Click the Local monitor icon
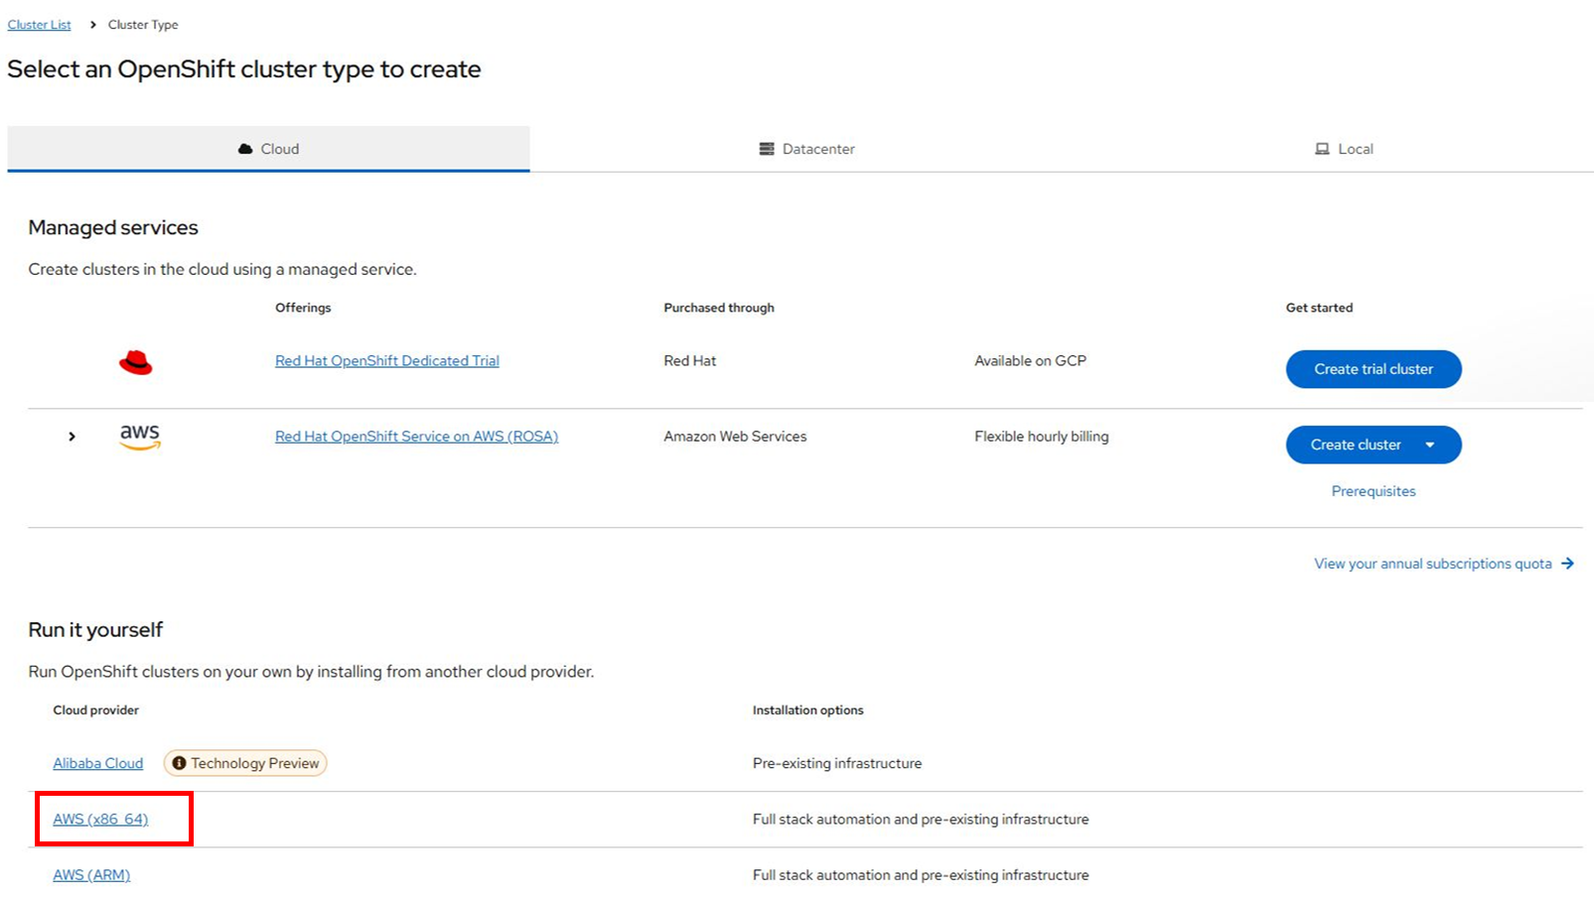Viewport: 1594px width, 898px height. pos(1321,148)
